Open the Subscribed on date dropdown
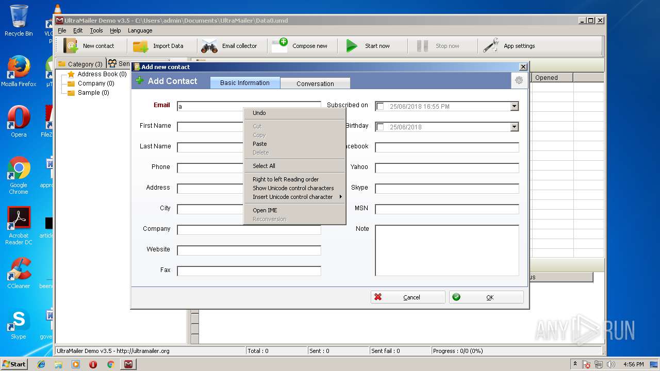Image resolution: width=660 pixels, height=371 pixels. coord(514,106)
